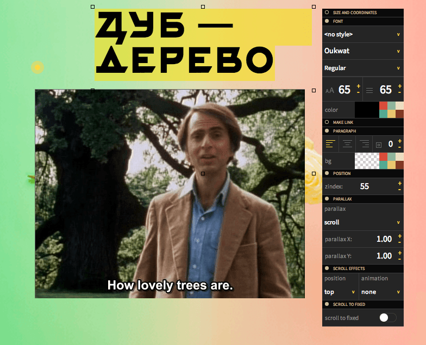Turn on the scroll to fixed switch
This screenshot has height=345, width=426.
point(388,317)
